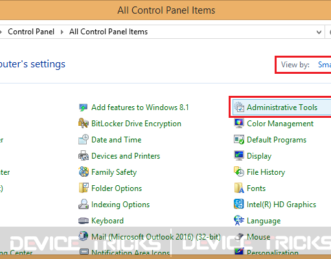Click the Folder Options icon
This screenshot has height=259, width=331.
(x=83, y=188)
